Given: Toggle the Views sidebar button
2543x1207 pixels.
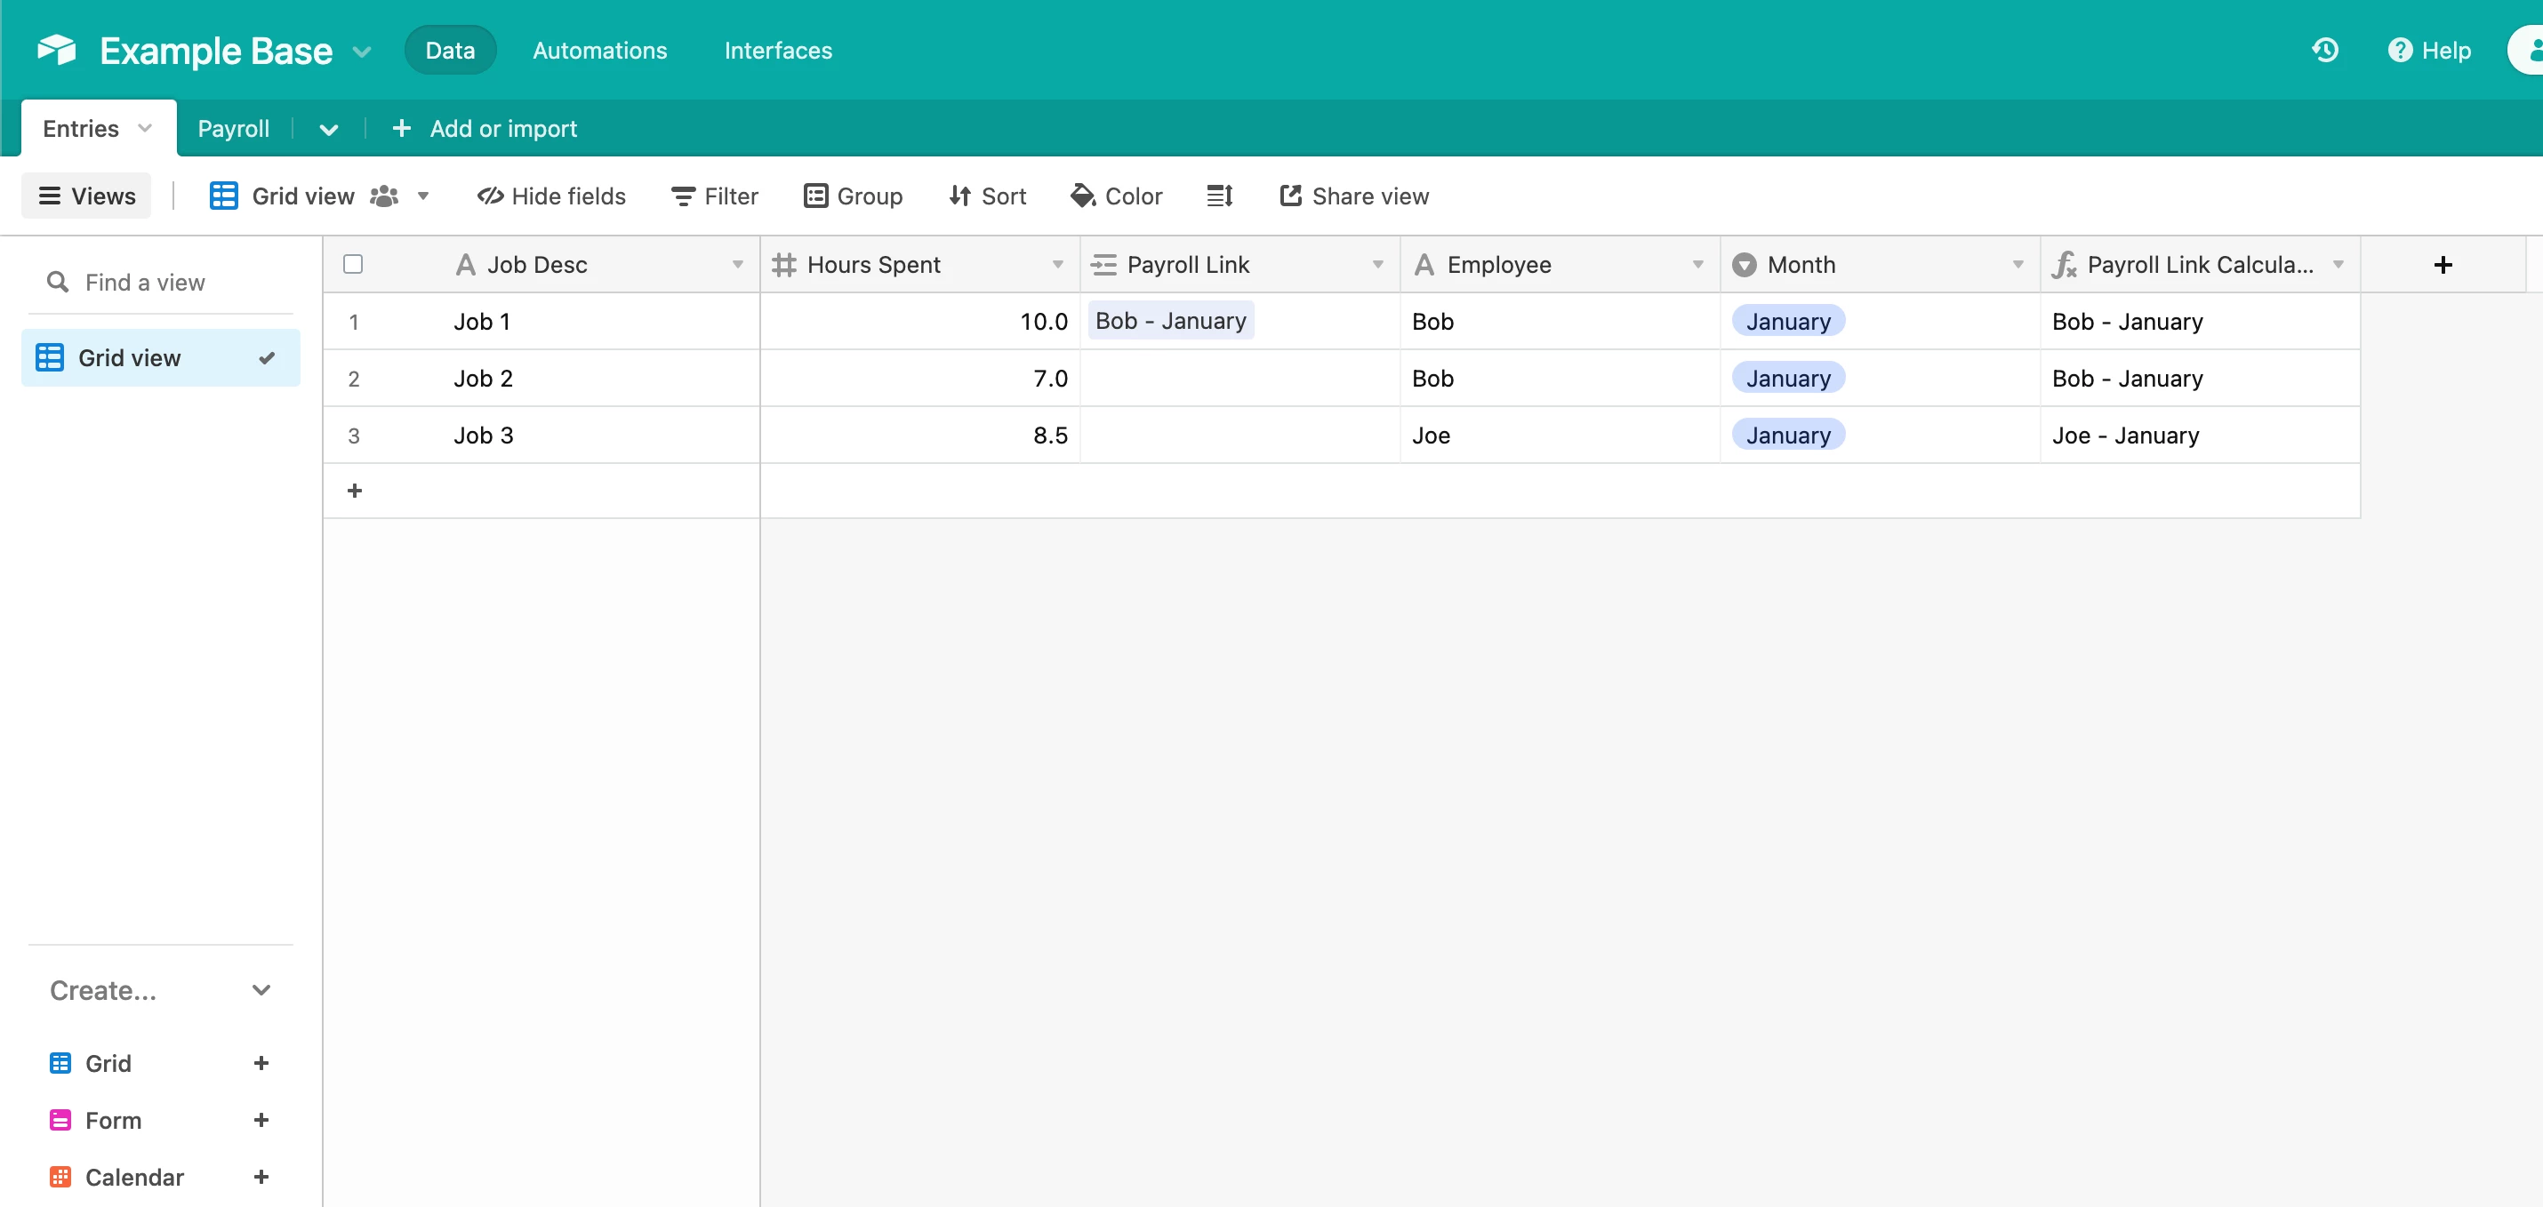Looking at the screenshot, I should [86, 196].
